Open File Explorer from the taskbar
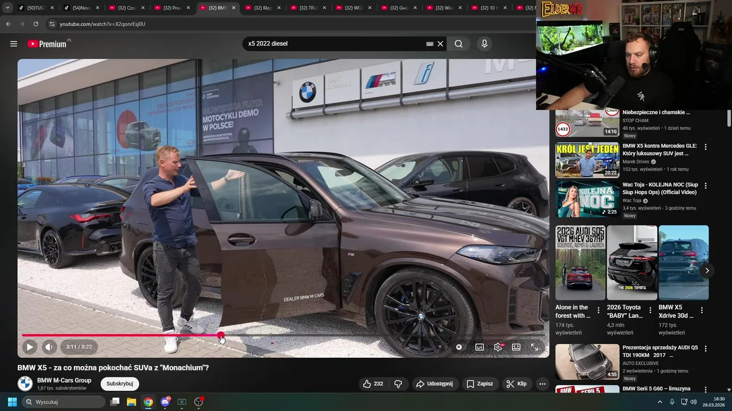Viewport: 732px width, 411px height. tap(132, 402)
